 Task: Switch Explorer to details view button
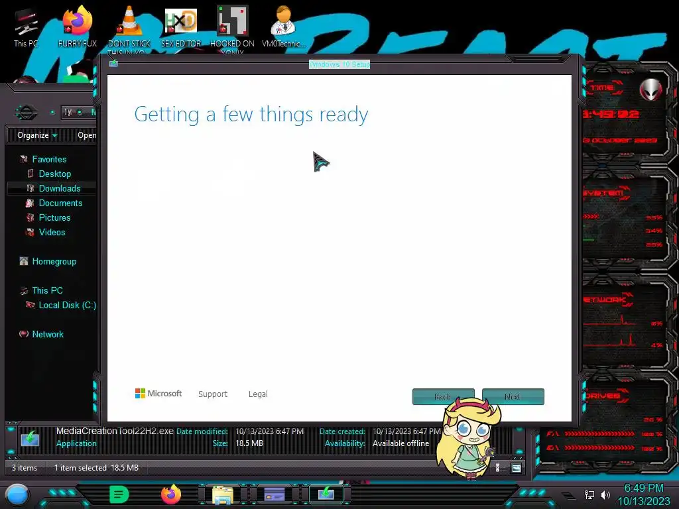click(497, 468)
